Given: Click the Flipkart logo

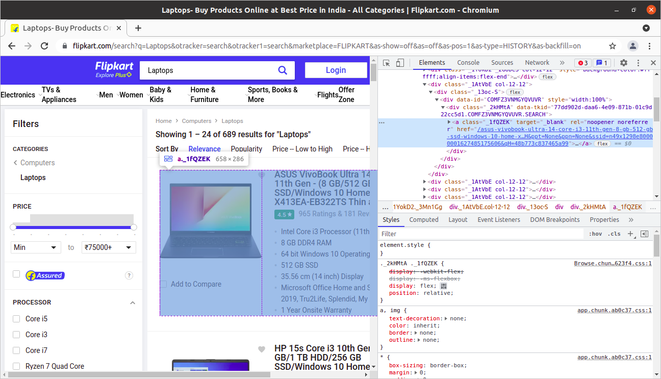Looking at the screenshot, I should tap(114, 70).
